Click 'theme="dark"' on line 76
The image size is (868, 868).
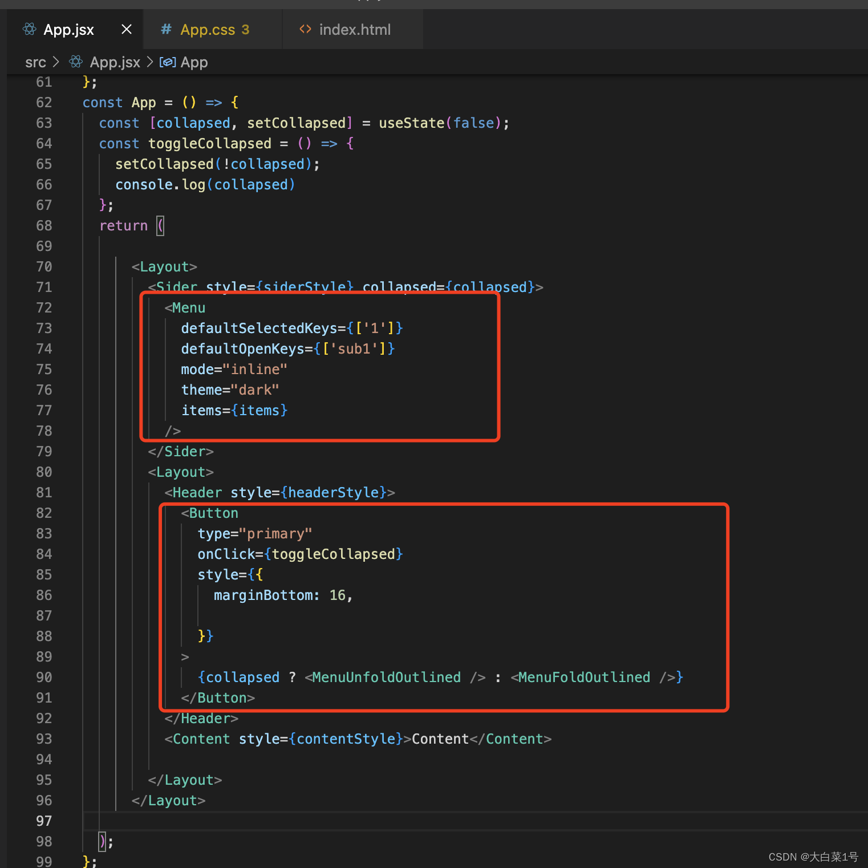coord(230,390)
